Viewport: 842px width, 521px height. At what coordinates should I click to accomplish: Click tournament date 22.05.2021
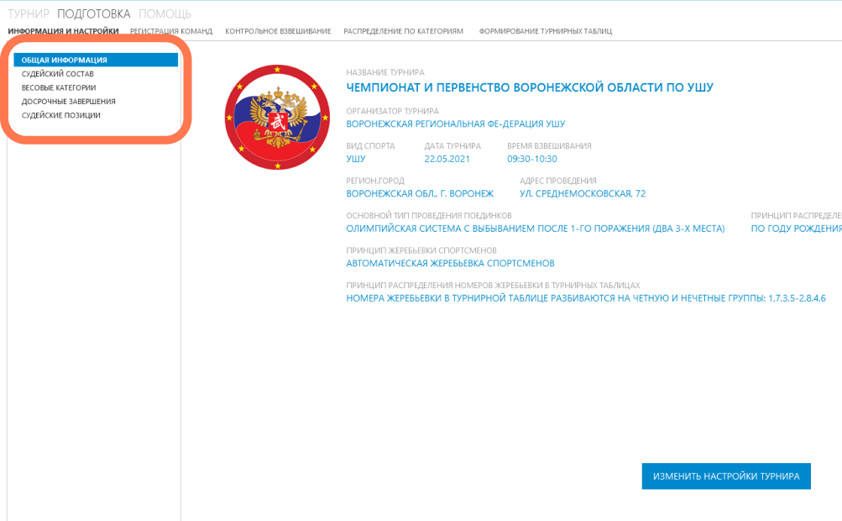[447, 159]
